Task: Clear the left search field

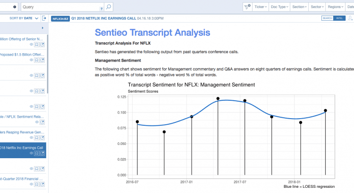Action: click(15, 7)
